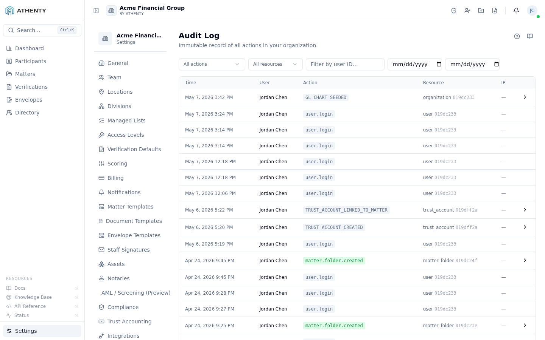Click the Settings item at sidebar bottom

(42, 331)
